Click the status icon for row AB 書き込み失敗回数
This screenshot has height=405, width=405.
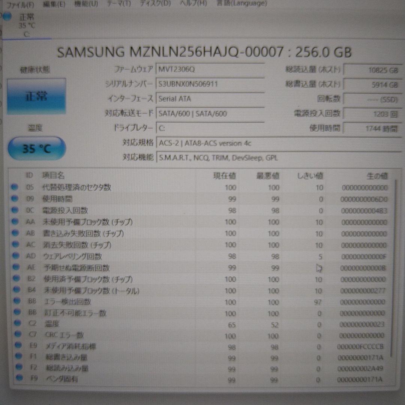tap(15, 233)
